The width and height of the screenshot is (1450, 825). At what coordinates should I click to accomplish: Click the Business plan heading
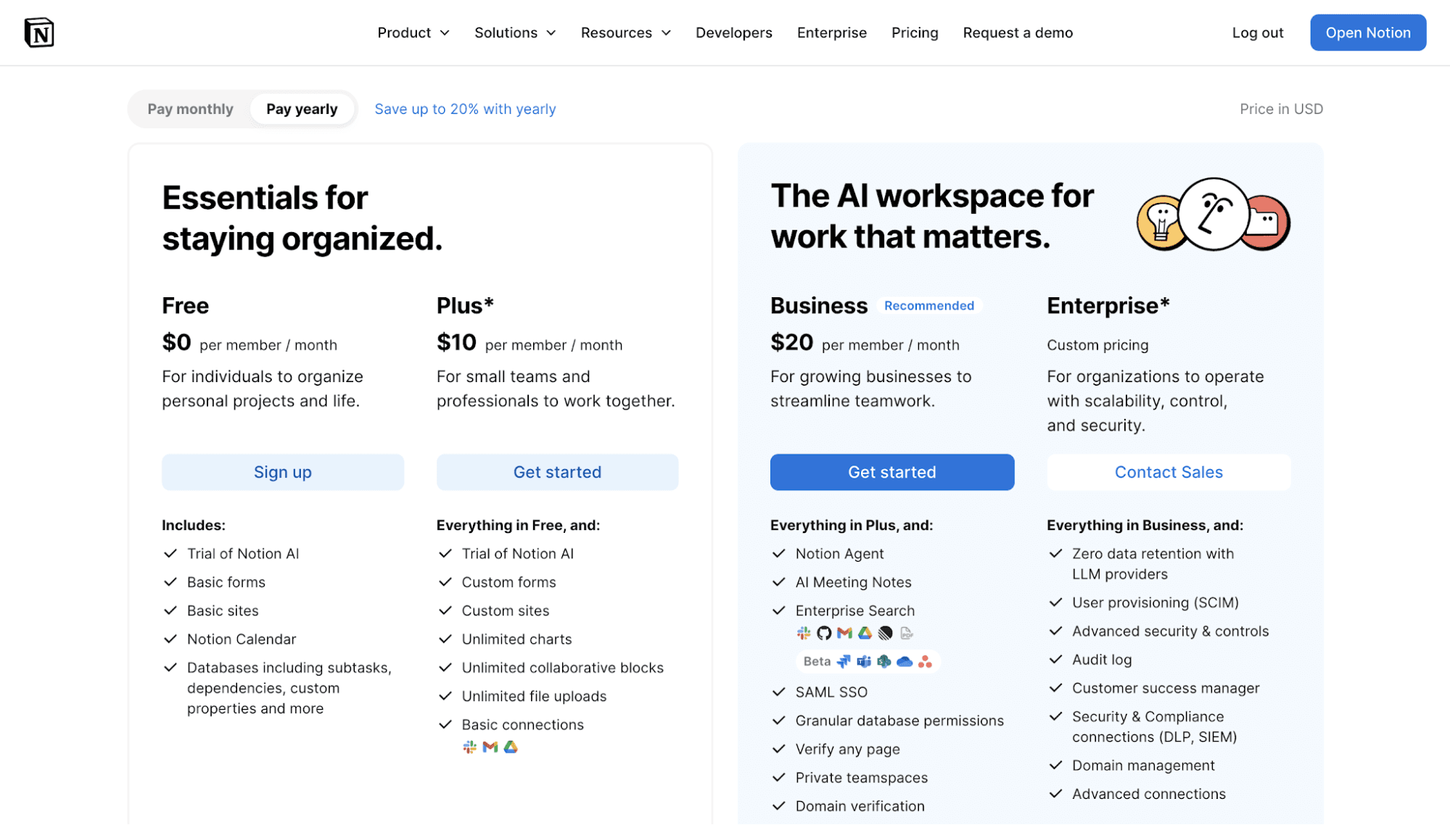[x=819, y=306]
